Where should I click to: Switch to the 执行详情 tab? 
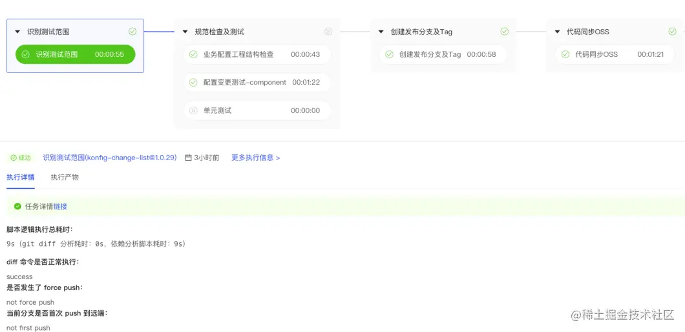21,178
